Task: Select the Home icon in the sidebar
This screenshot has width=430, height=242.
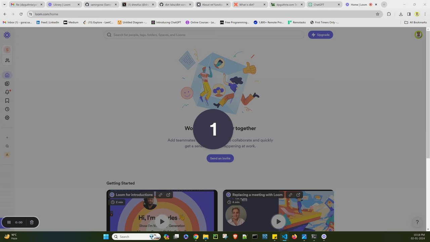Action: (7, 75)
